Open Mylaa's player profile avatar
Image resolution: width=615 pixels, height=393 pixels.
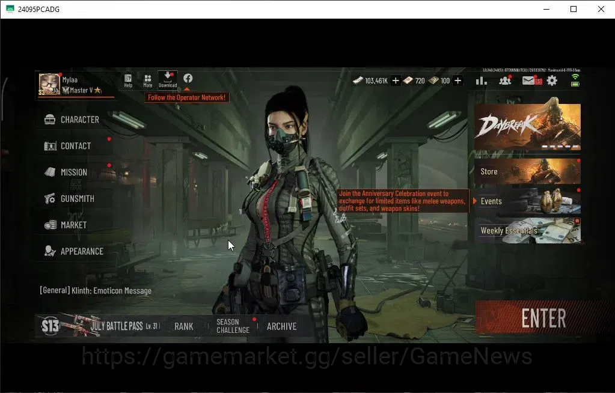[x=49, y=84]
